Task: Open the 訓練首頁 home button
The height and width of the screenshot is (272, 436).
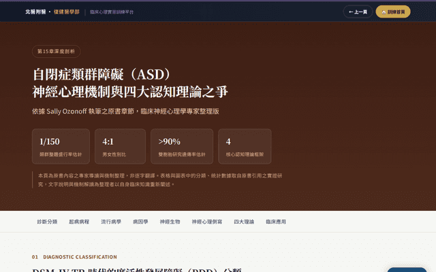Action: [393, 12]
